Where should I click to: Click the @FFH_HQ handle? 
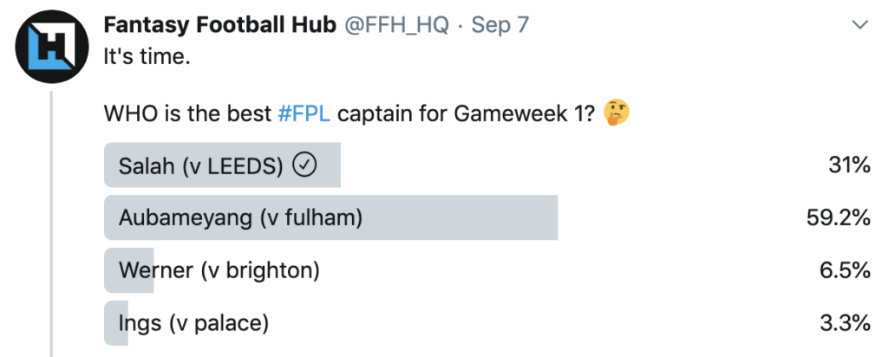pos(396,25)
